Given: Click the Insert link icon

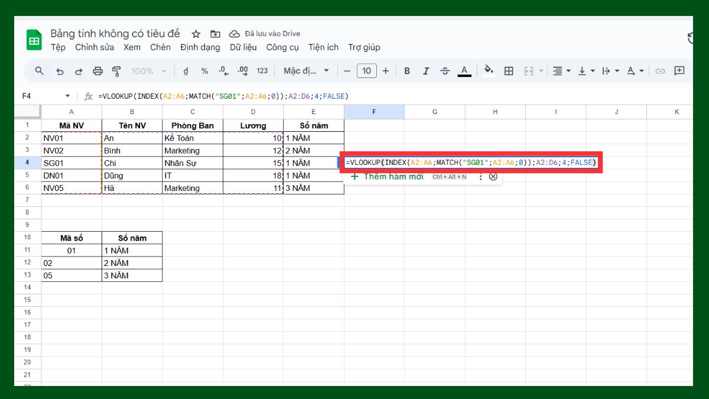Looking at the screenshot, I should pos(660,70).
